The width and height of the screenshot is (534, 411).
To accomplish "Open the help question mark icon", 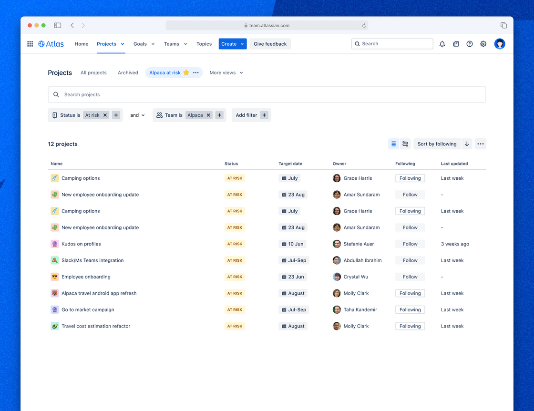I will [470, 43].
